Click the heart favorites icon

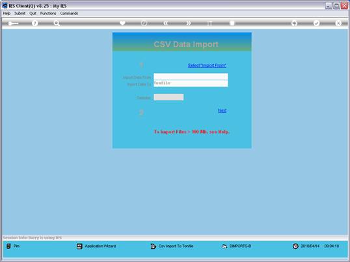pyautogui.click(x=122, y=23)
